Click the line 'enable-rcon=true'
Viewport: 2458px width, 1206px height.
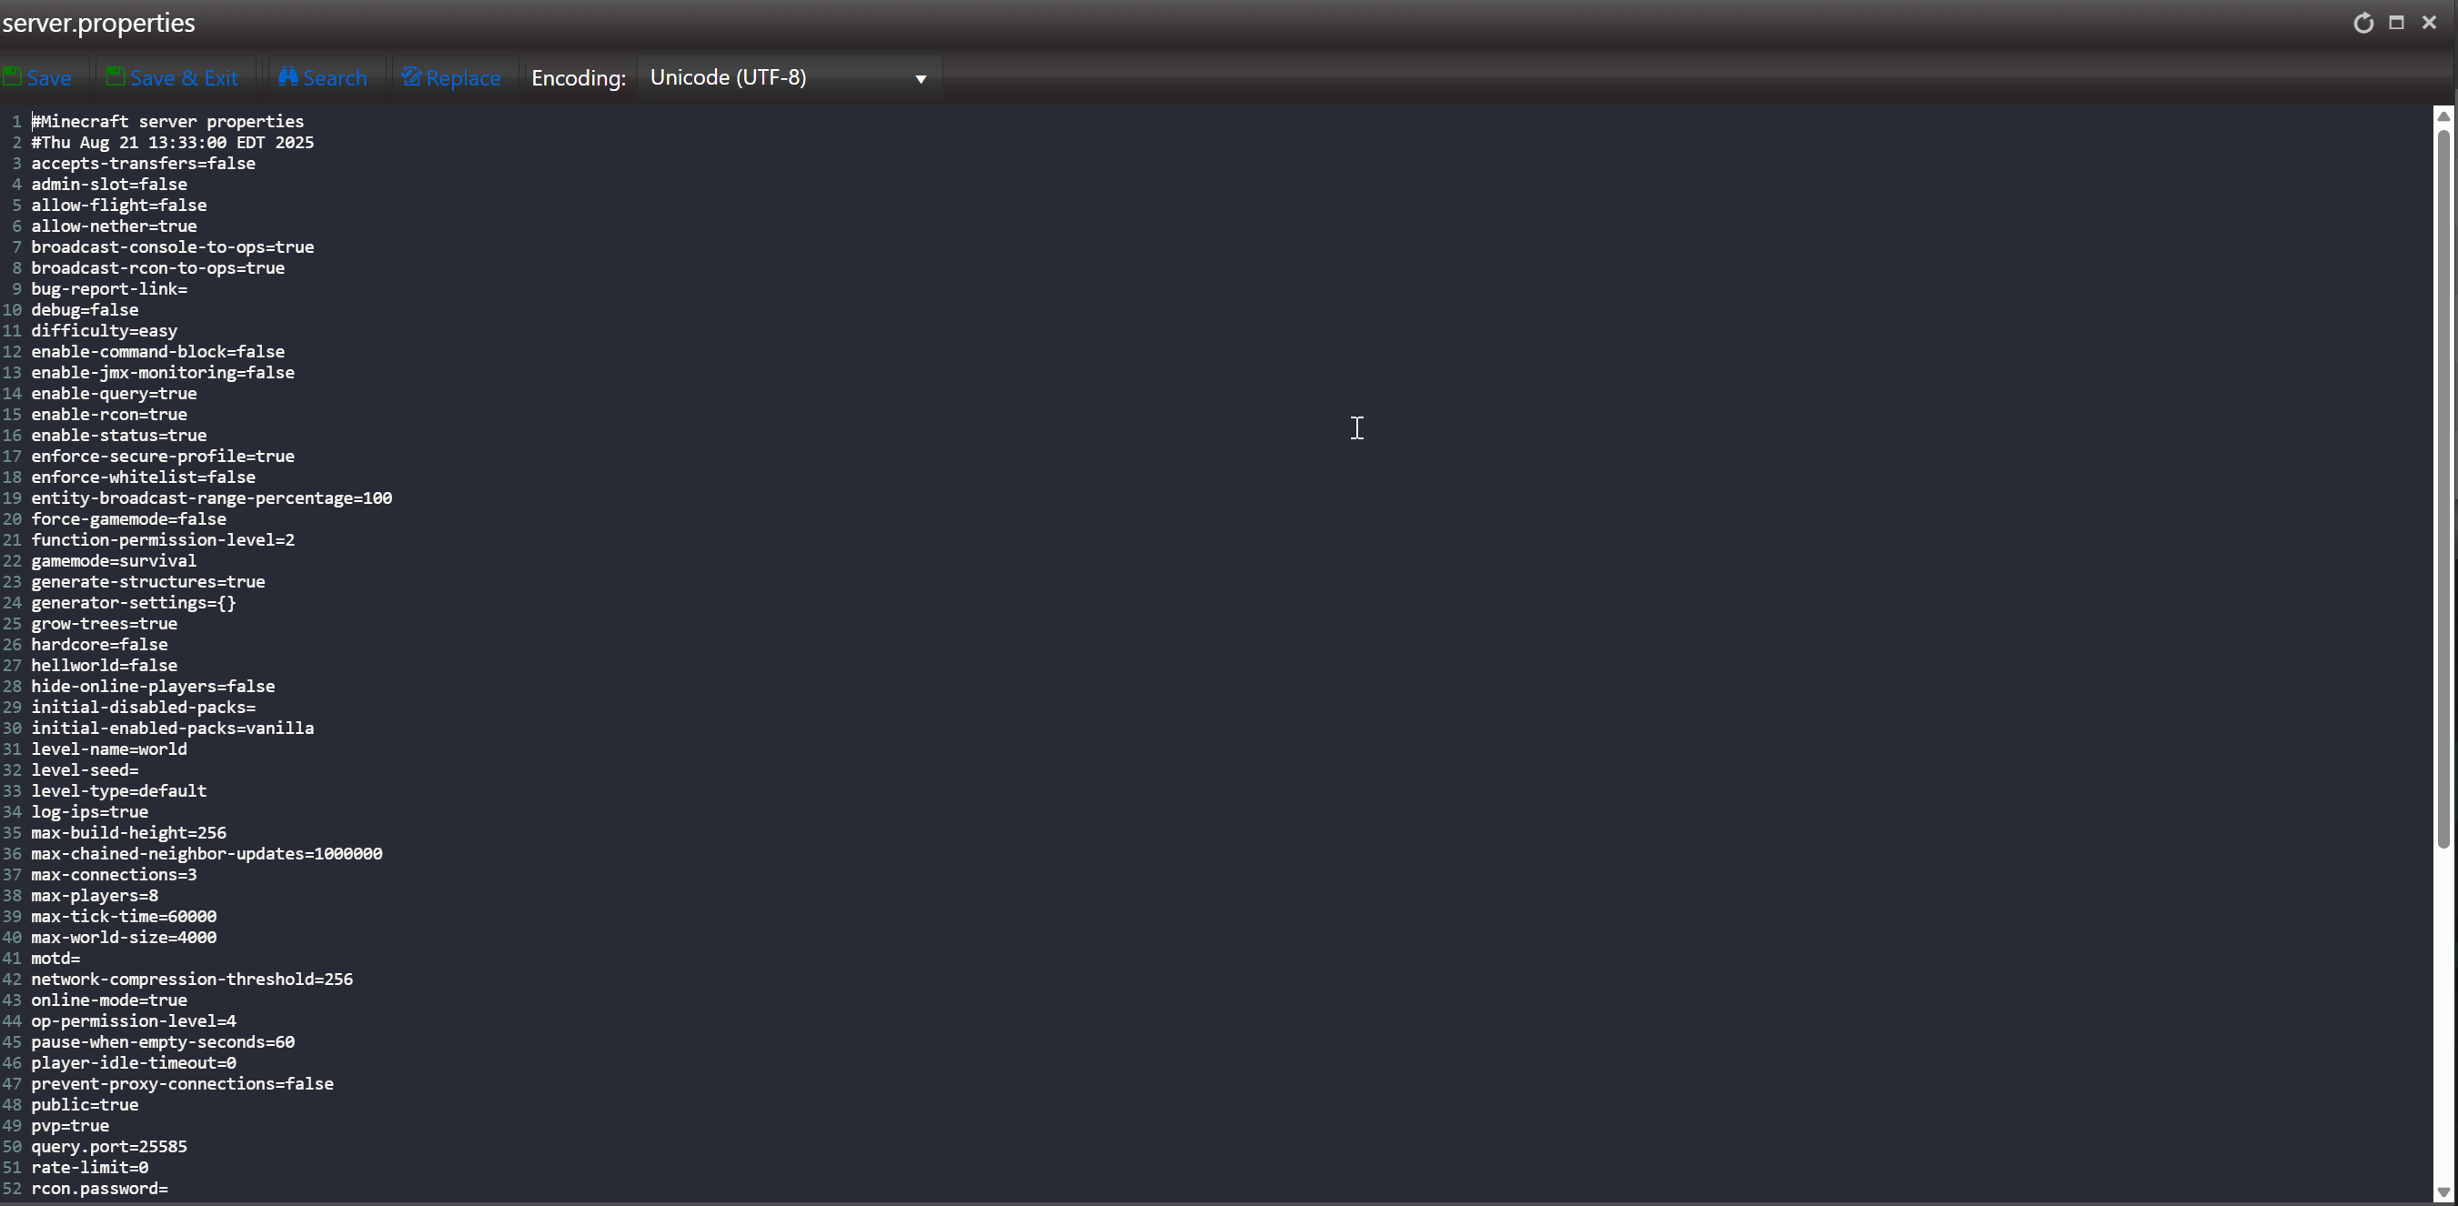109,415
